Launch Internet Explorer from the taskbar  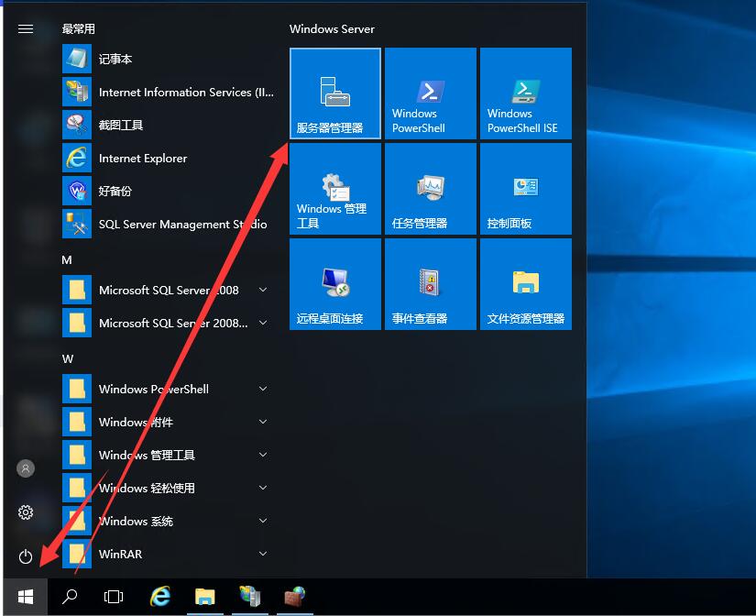pos(159,597)
